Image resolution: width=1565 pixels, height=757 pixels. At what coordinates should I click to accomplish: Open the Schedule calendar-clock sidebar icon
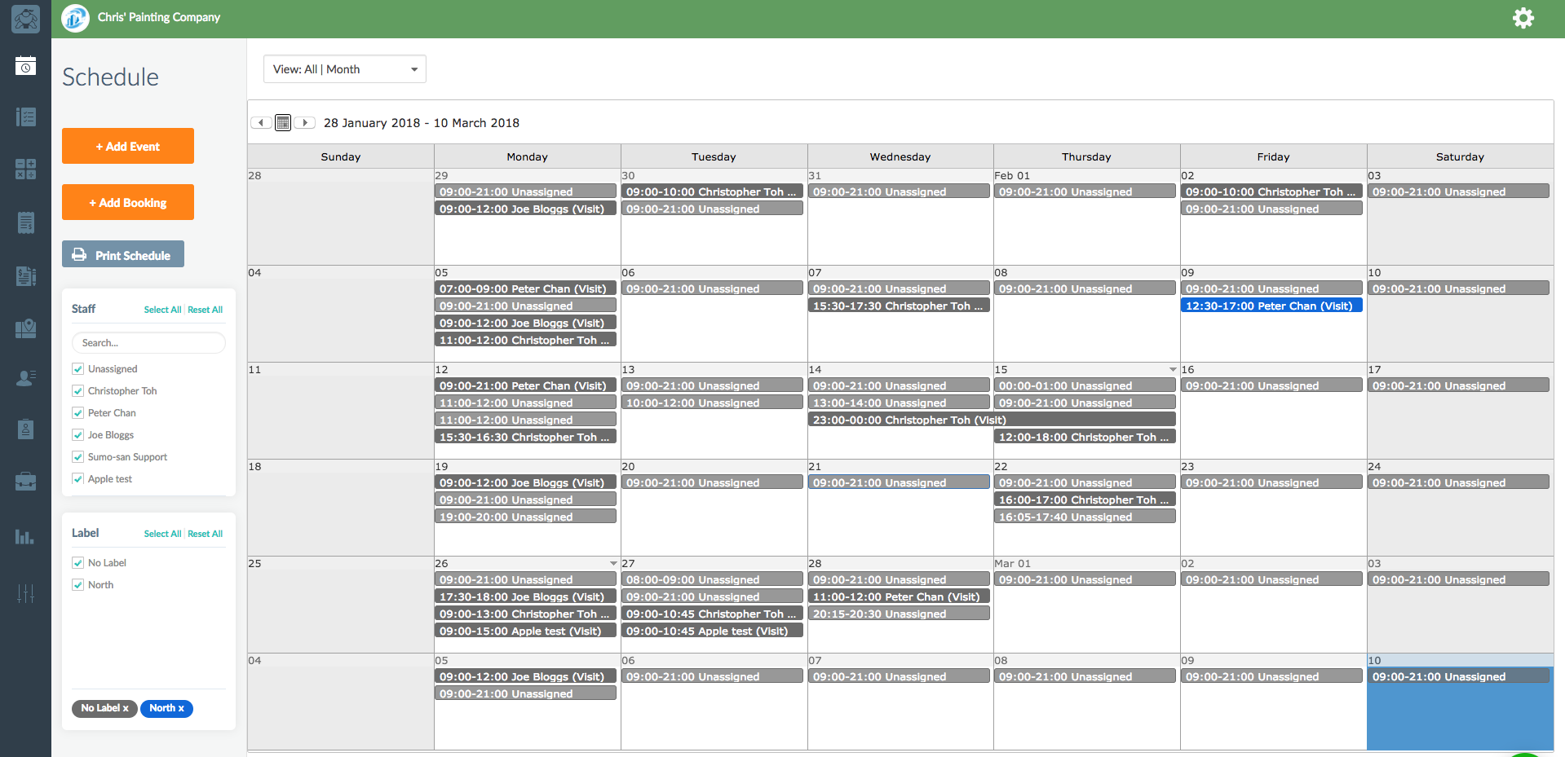tap(25, 65)
